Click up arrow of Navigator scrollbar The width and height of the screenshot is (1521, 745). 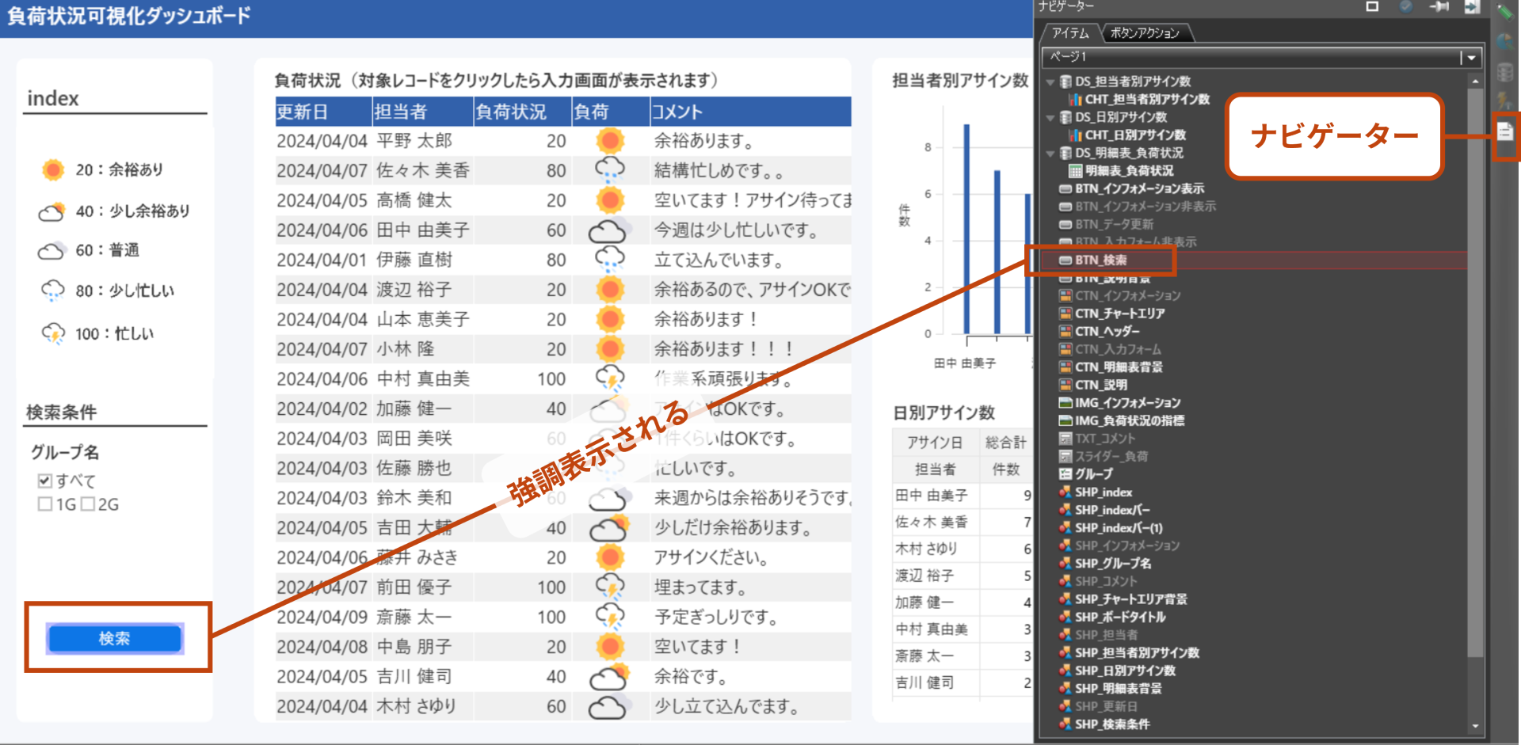(1475, 82)
